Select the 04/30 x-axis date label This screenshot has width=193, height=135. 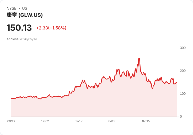[112, 121]
